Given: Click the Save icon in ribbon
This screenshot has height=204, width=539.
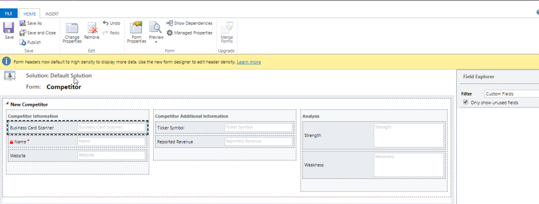Looking at the screenshot, I should (x=9, y=30).
